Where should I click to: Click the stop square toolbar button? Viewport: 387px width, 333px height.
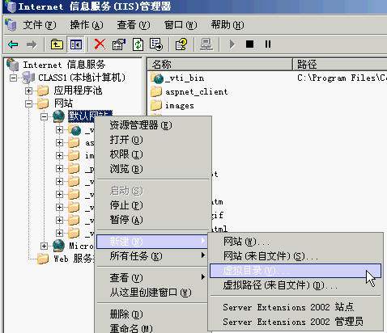click(x=249, y=44)
